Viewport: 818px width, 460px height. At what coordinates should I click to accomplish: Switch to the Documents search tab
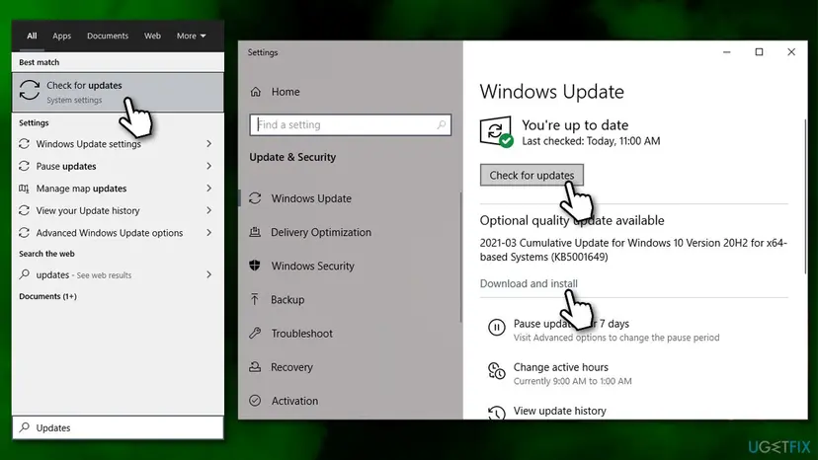tap(108, 36)
